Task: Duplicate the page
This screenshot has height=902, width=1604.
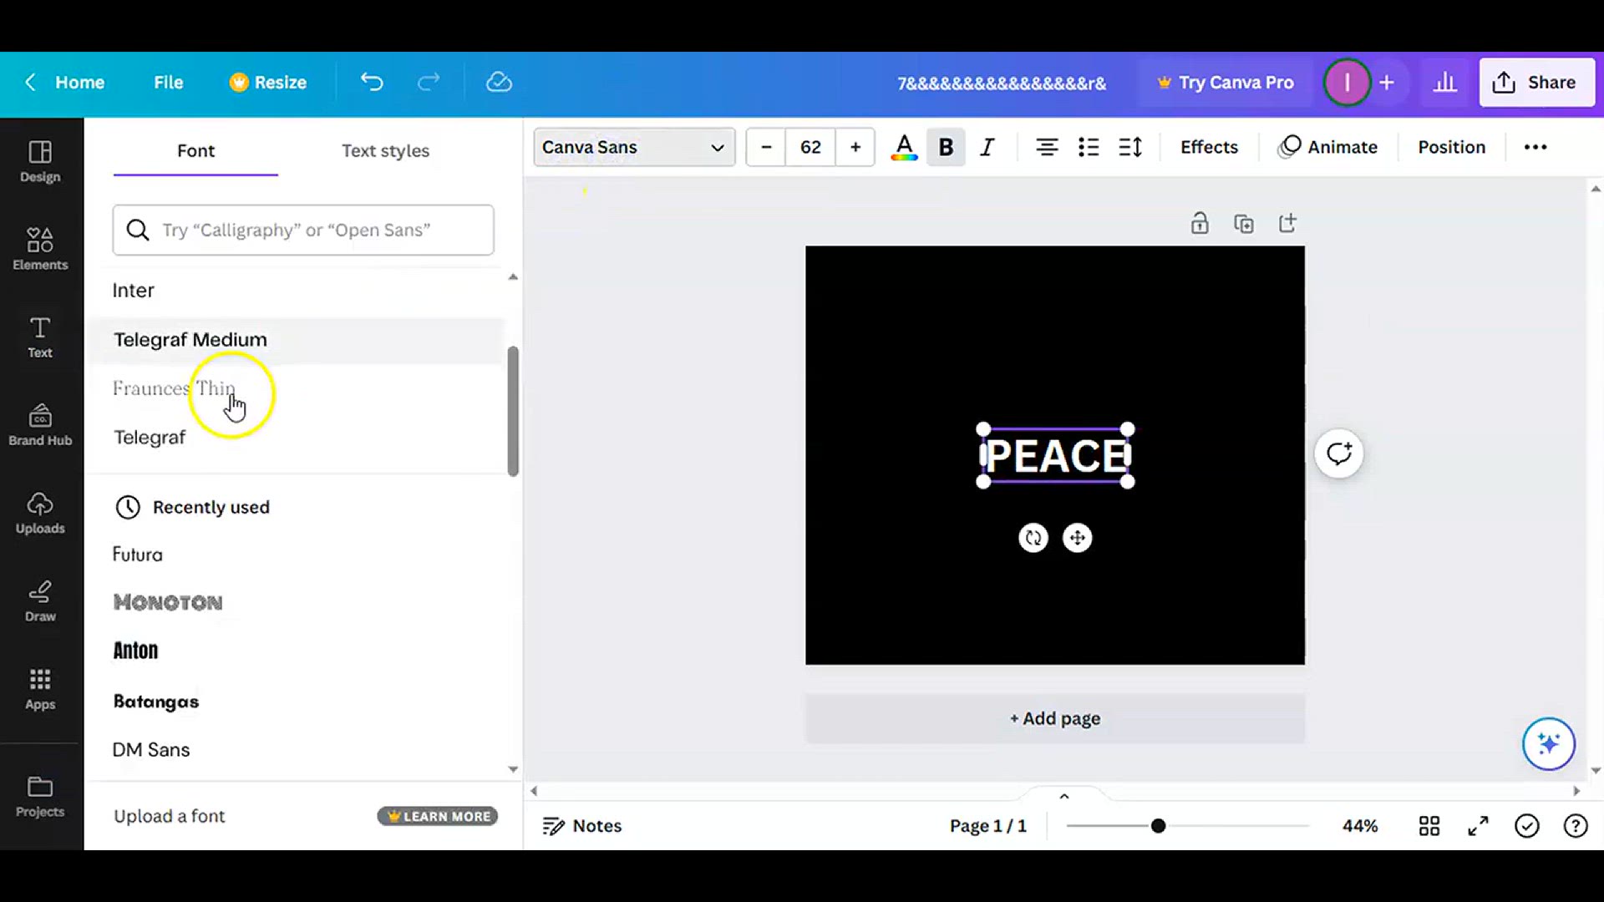Action: (1244, 223)
